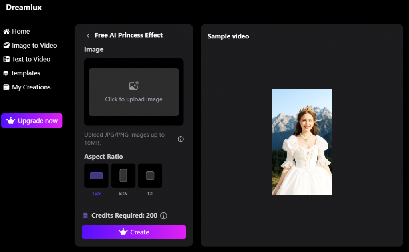The height and width of the screenshot is (252, 409).
Task: Open the Image to Video tool
Action: [34, 45]
